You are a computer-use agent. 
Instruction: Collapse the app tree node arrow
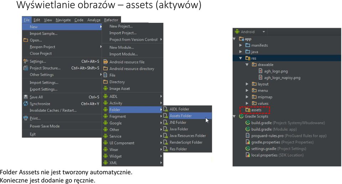pyautogui.click(x=234, y=39)
